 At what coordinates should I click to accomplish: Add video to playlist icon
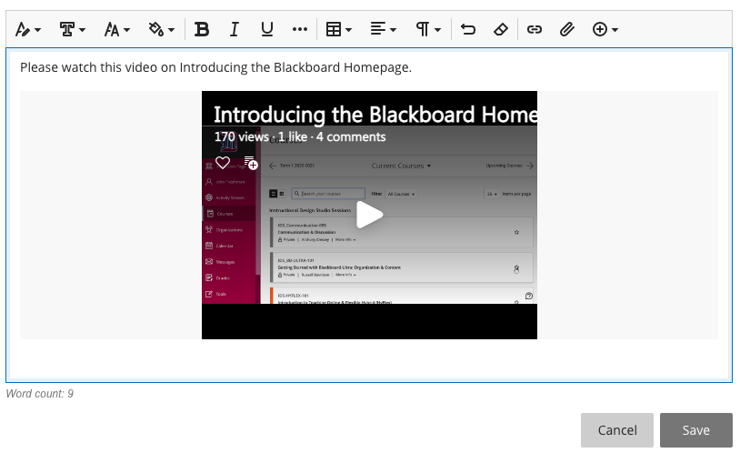pyautogui.click(x=251, y=163)
